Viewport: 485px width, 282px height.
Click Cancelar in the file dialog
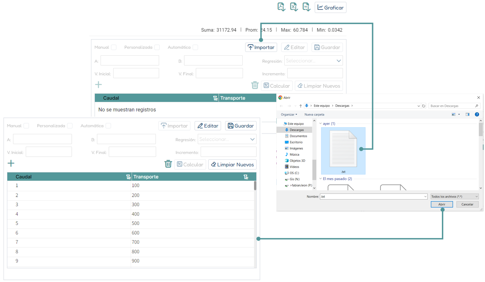point(467,204)
